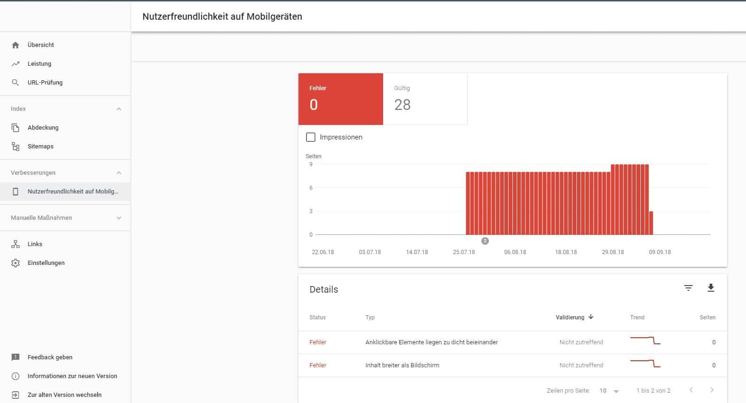This screenshot has width=746, height=403.
Task: Click the Typ column header
Action: pos(370,318)
